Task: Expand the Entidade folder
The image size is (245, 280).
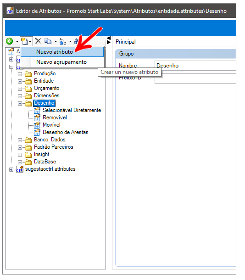Action: pos(20,81)
